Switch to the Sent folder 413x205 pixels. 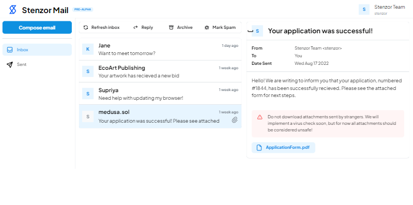(x=37, y=64)
